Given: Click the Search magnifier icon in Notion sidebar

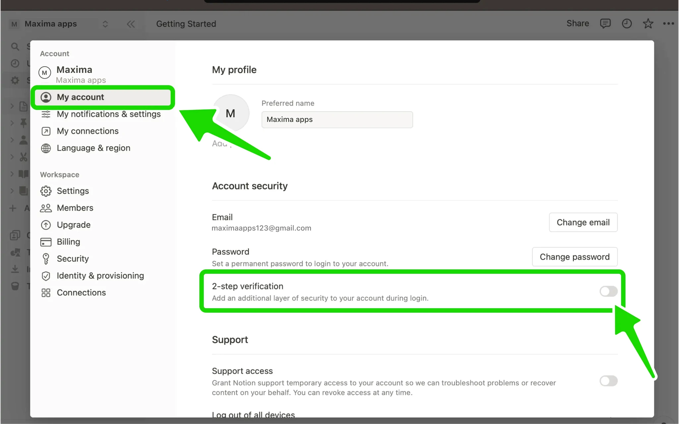Looking at the screenshot, I should [15, 46].
